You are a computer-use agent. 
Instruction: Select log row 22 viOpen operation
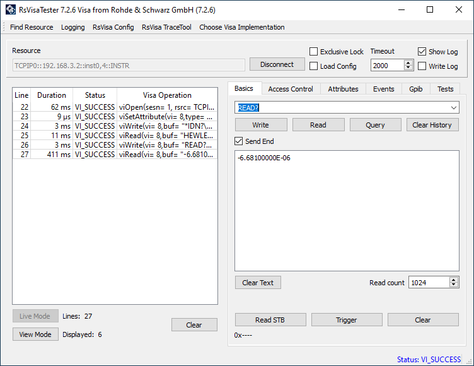point(115,107)
